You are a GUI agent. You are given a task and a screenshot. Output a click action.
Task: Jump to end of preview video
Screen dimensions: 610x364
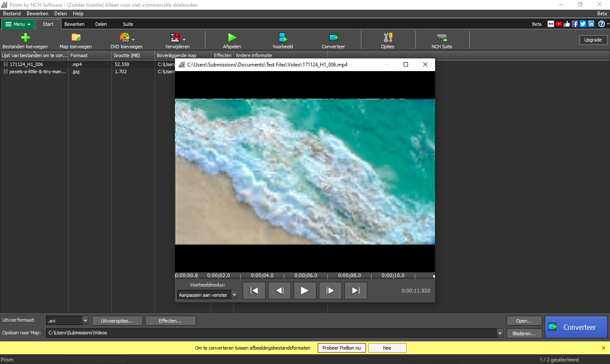356,291
